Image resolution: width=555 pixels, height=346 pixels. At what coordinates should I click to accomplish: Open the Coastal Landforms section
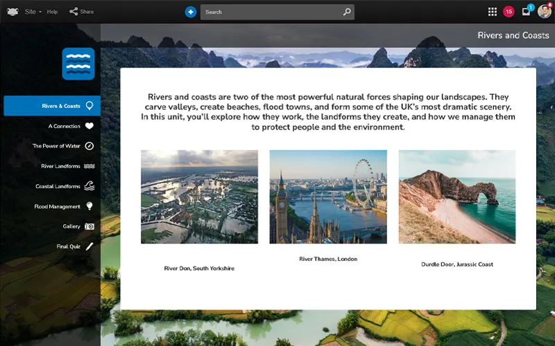[58, 186]
